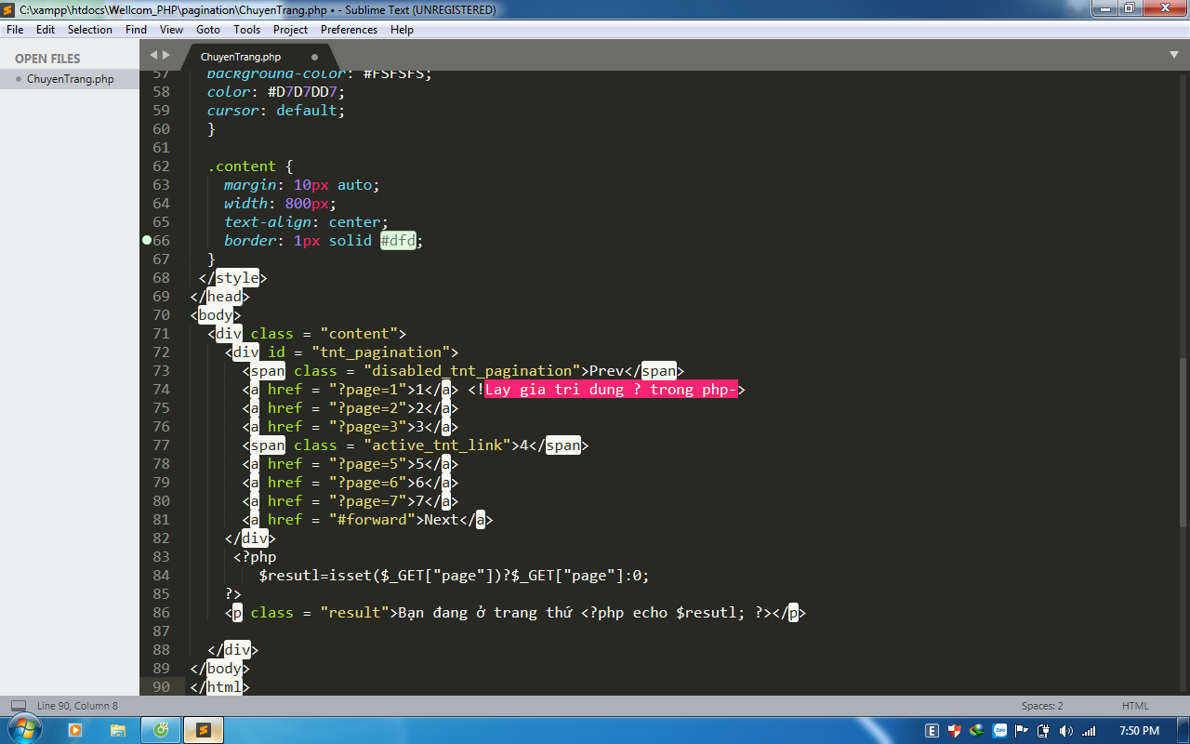The image size is (1190, 744).
Task: Open the File menu
Action: pos(15,30)
